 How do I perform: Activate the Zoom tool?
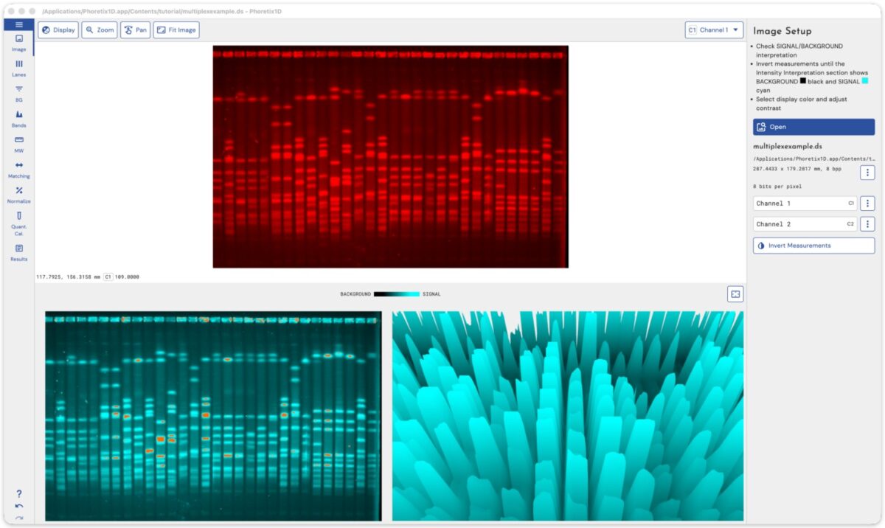(x=100, y=30)
